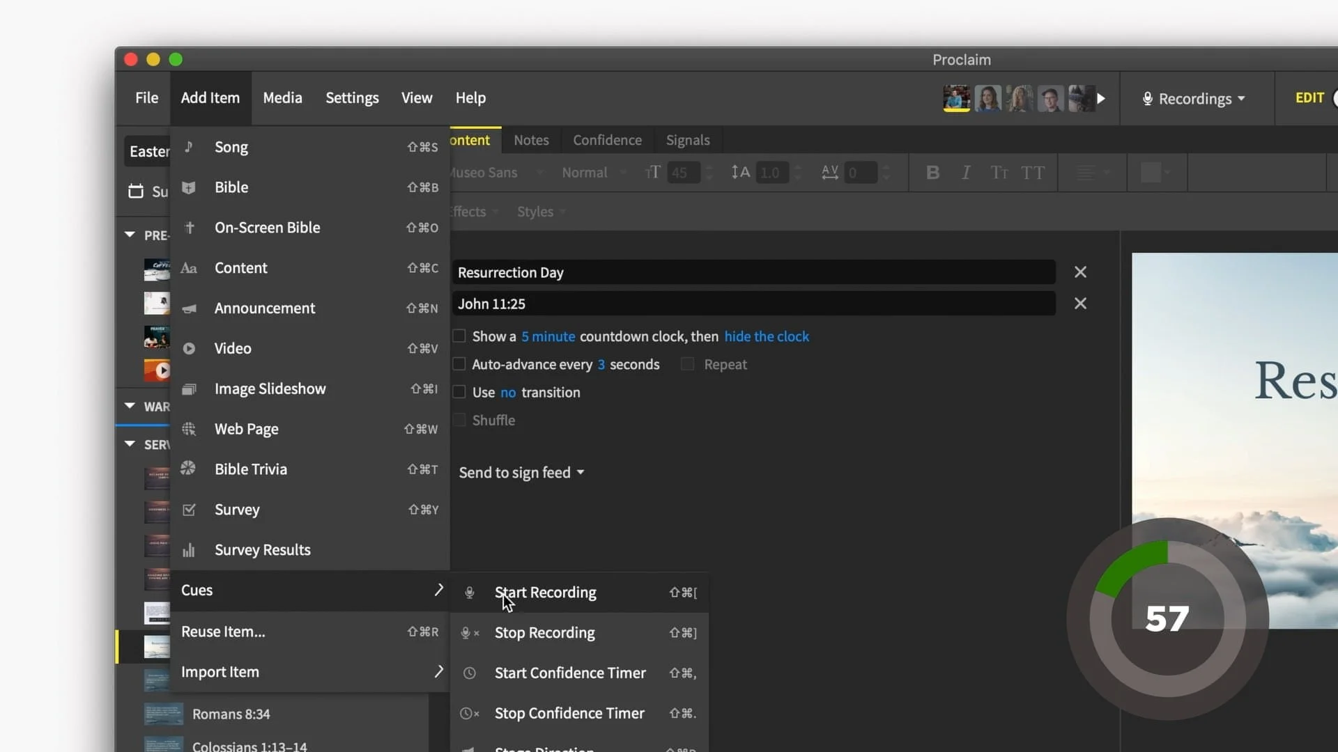Open the Media menu

pos(282,98)
